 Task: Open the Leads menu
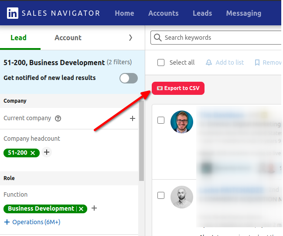point(202,13)
